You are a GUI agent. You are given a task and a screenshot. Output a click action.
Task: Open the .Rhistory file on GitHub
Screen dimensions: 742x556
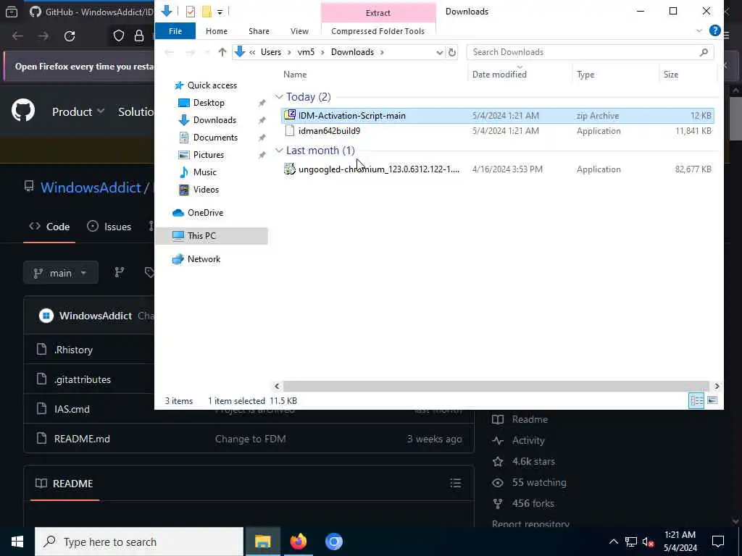point(73,350)
